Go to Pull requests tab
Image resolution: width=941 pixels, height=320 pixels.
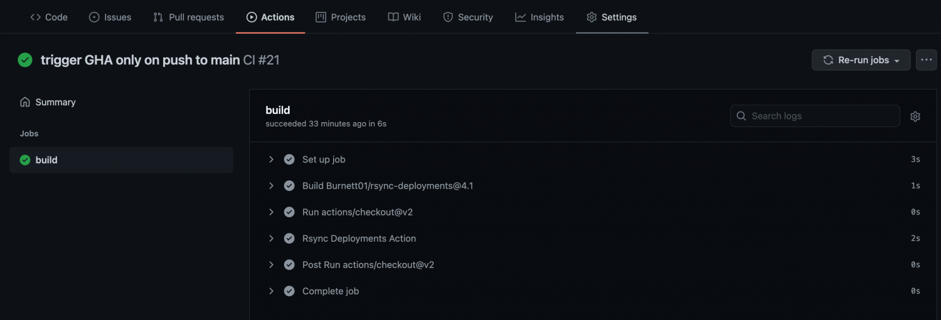click(188, 17)
